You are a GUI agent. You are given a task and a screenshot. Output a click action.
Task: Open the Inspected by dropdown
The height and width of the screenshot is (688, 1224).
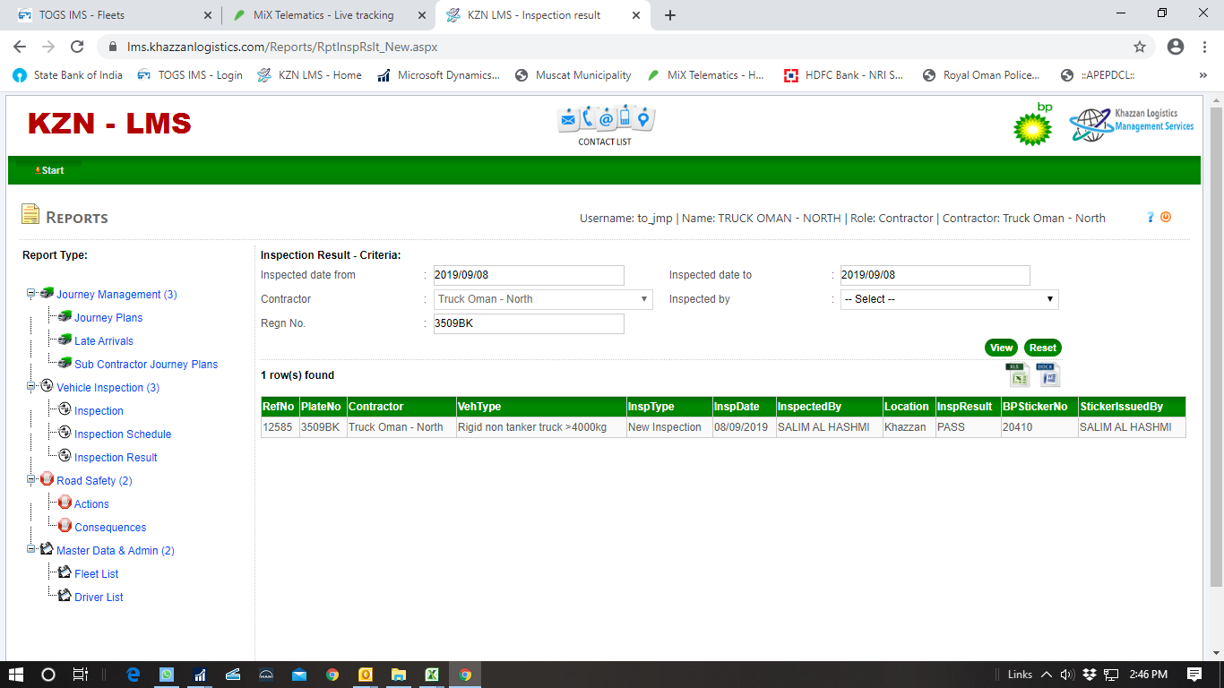[x=949, y=299]
